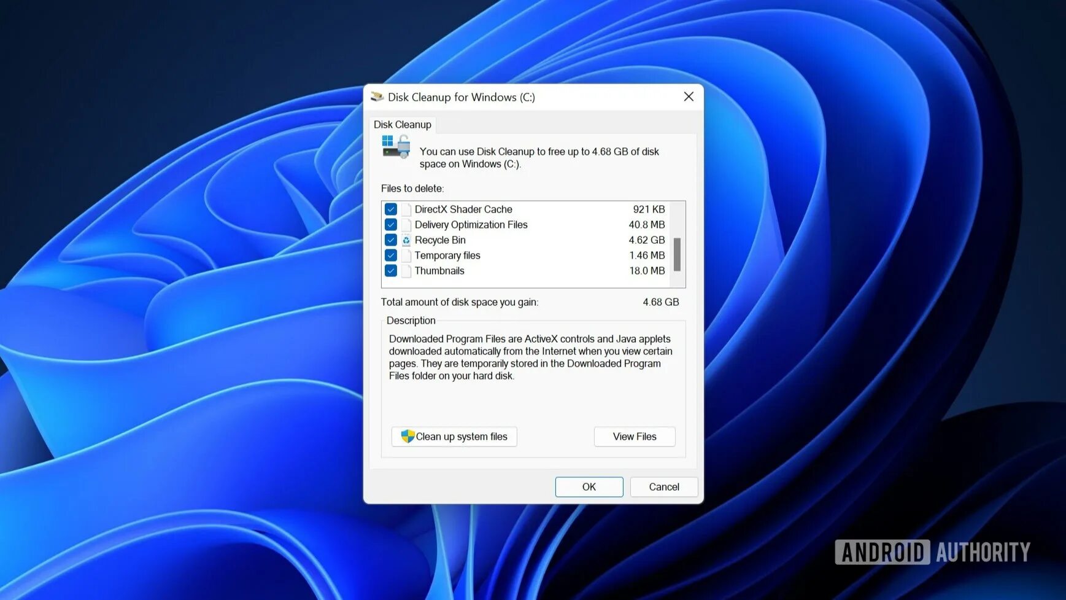Click the Windows drive icon beside the free-space message

(x=396, y=147)
